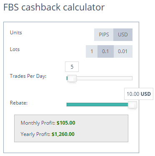Click the Monthly Profit label text
This screenshot has height=156, width=155.
(38, 123)
